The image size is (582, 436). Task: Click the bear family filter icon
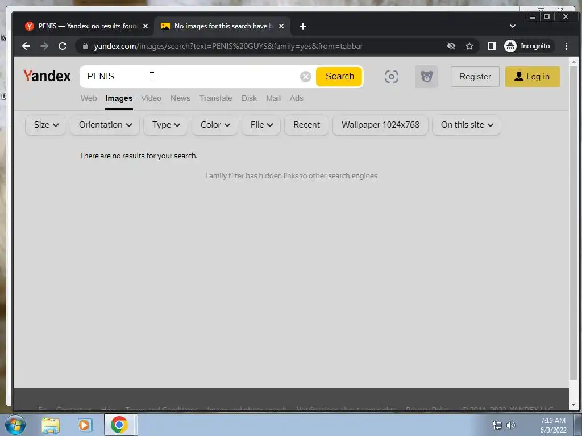426,77
